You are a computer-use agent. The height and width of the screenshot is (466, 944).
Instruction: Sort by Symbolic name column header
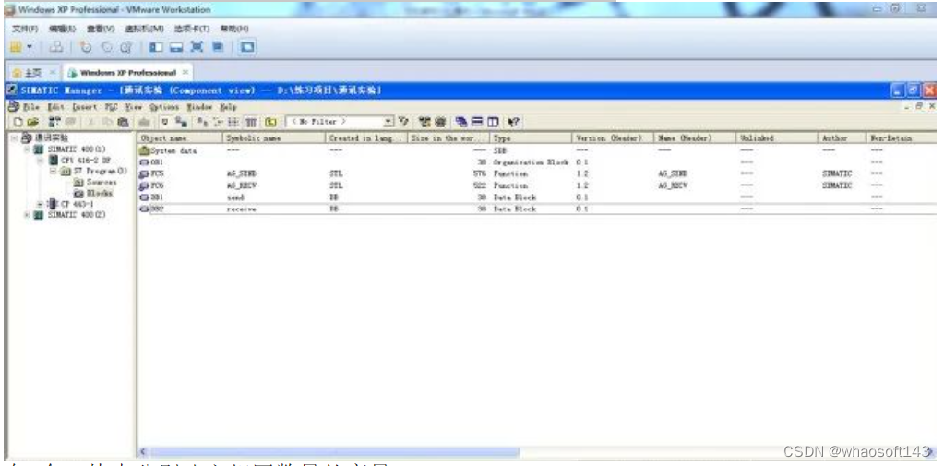pyautogui.click(x=275, y=138)
